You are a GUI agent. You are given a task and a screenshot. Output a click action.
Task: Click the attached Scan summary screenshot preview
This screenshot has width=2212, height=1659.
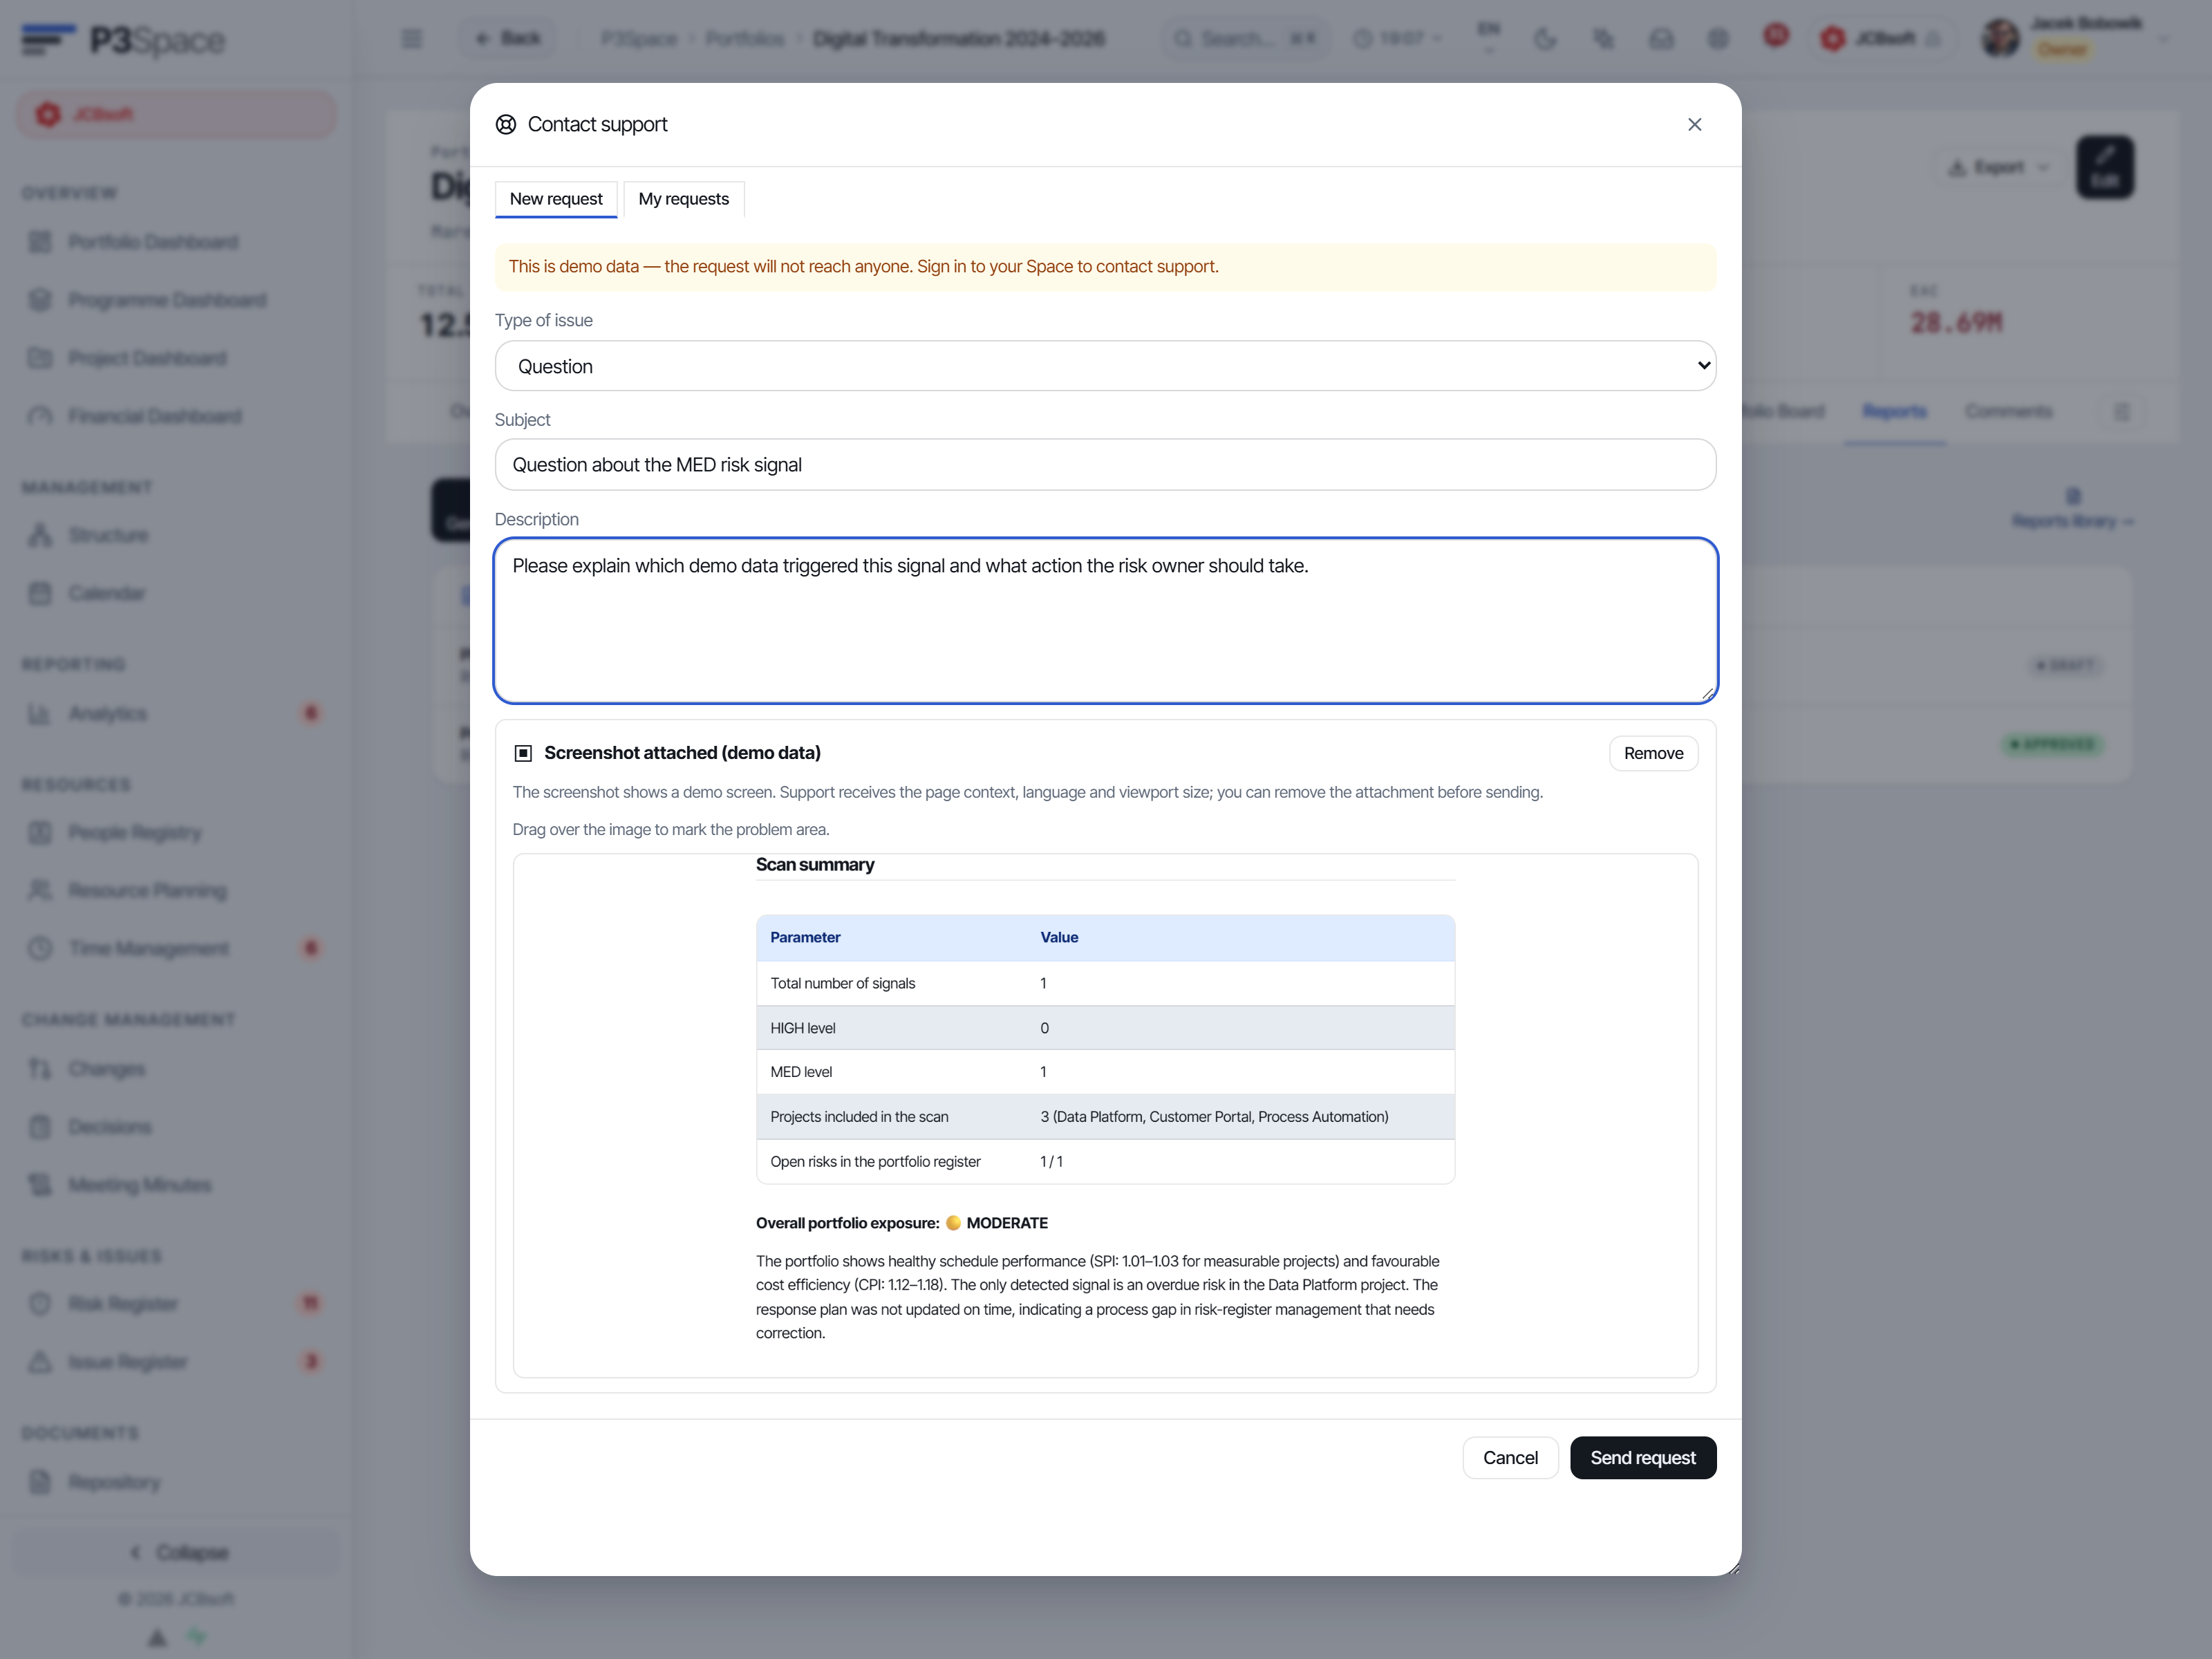1105,1115
